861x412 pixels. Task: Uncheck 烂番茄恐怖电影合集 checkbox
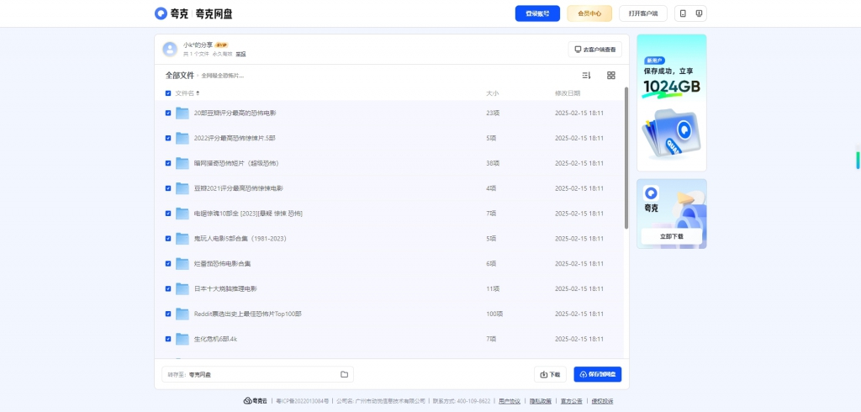[168, 264]
